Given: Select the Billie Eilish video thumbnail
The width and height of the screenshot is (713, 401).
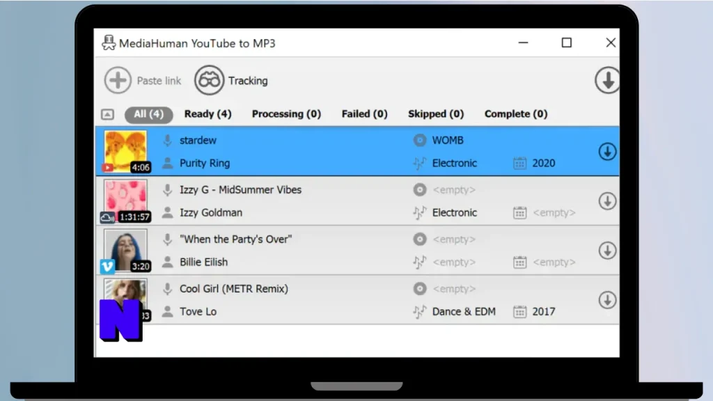Looking at the screenshot, I should click(125, 251).
